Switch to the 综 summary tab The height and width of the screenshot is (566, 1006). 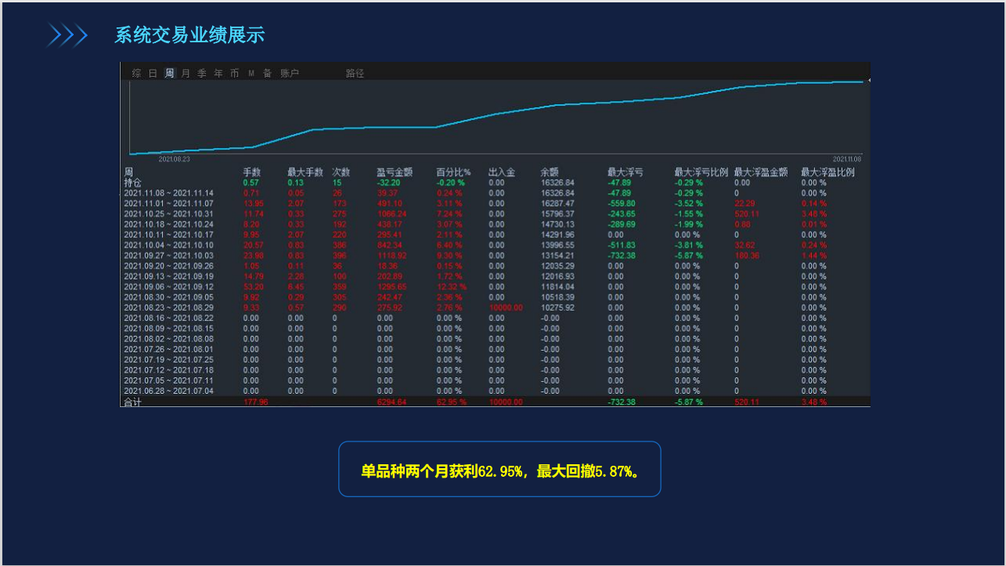point(136,74)
